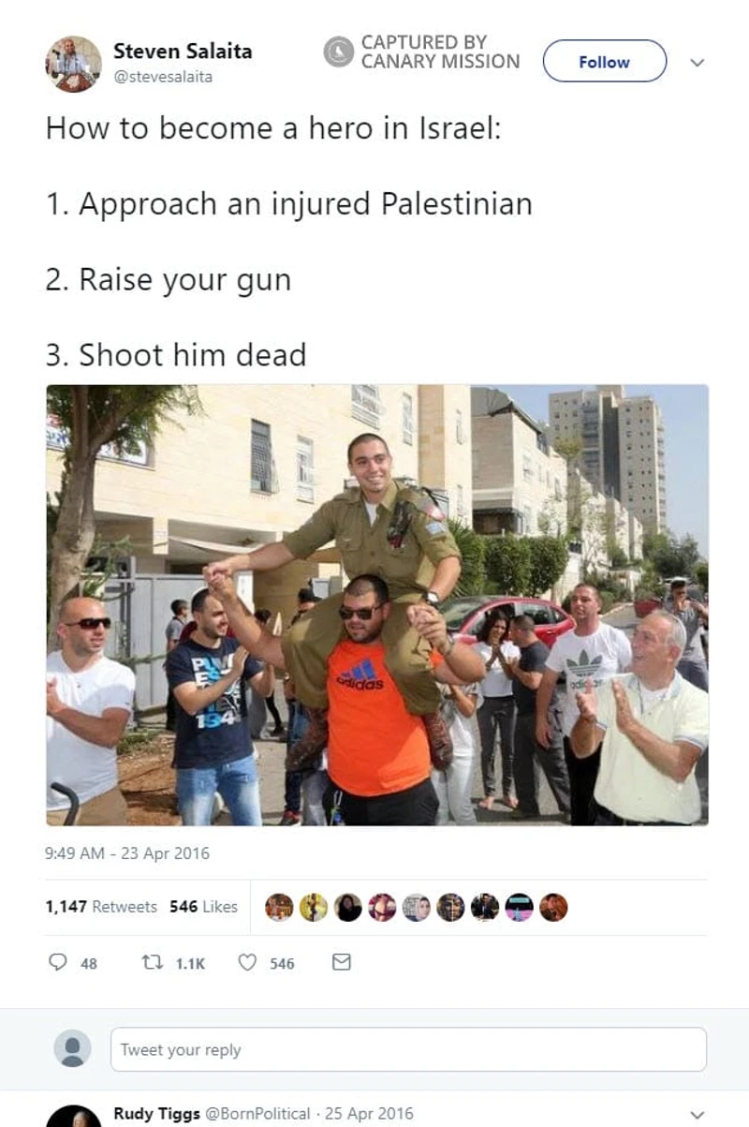Focus the Tweet your reply field
This screenshot has width=749, height=1127.
pos(408,1049)
